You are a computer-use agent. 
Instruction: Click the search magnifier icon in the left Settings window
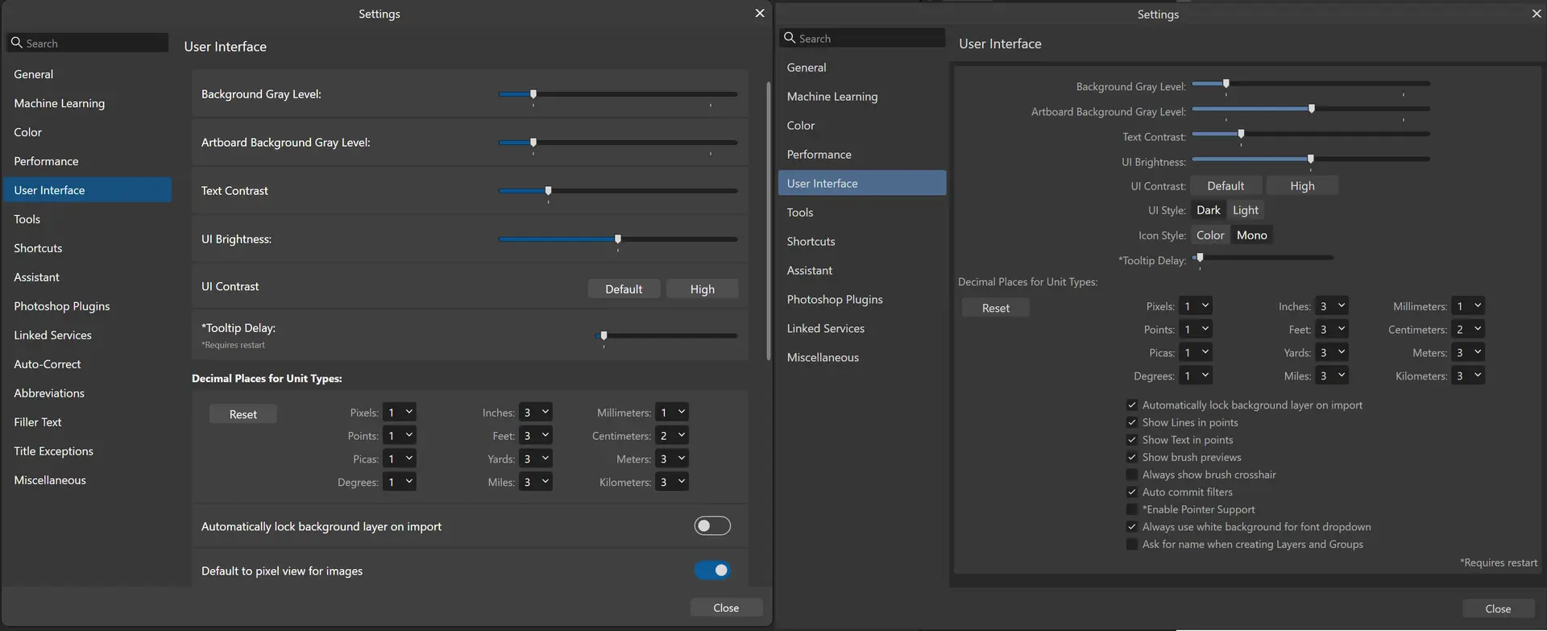pyautogui.click(x=16, y=43)
